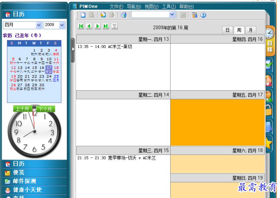
Task: Switch to the 周 week view tab
Action: (x=239, y=30)
